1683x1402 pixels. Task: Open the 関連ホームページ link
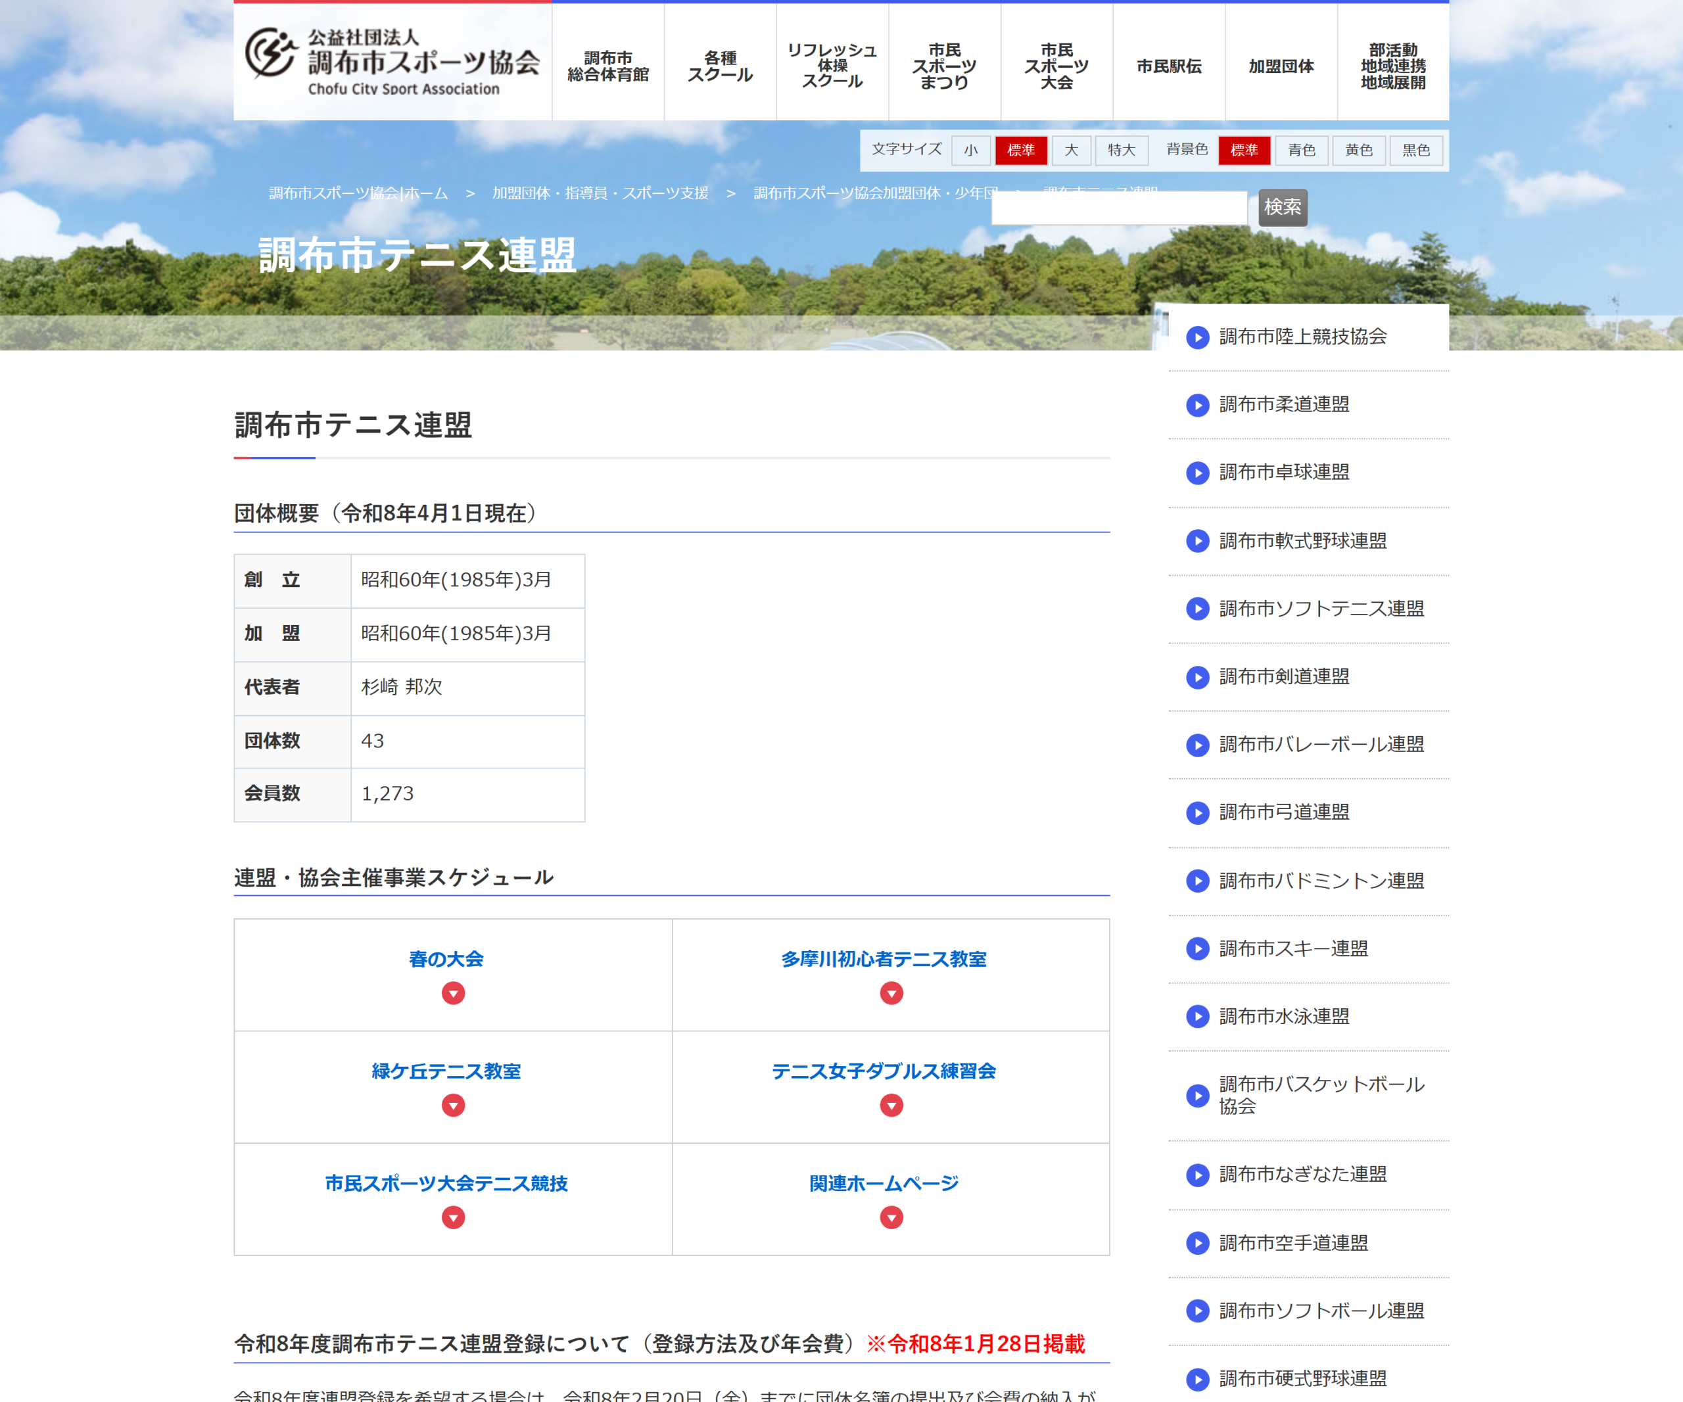tap(884, 1184)
